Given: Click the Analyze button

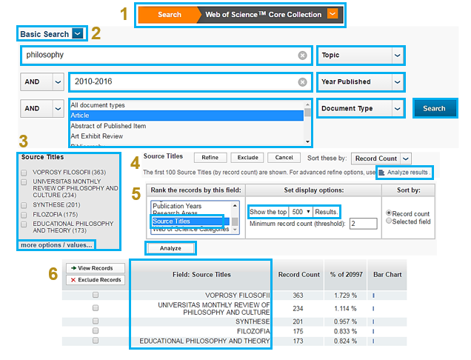Looking at the screenshot, I should (x=170, y=248).
